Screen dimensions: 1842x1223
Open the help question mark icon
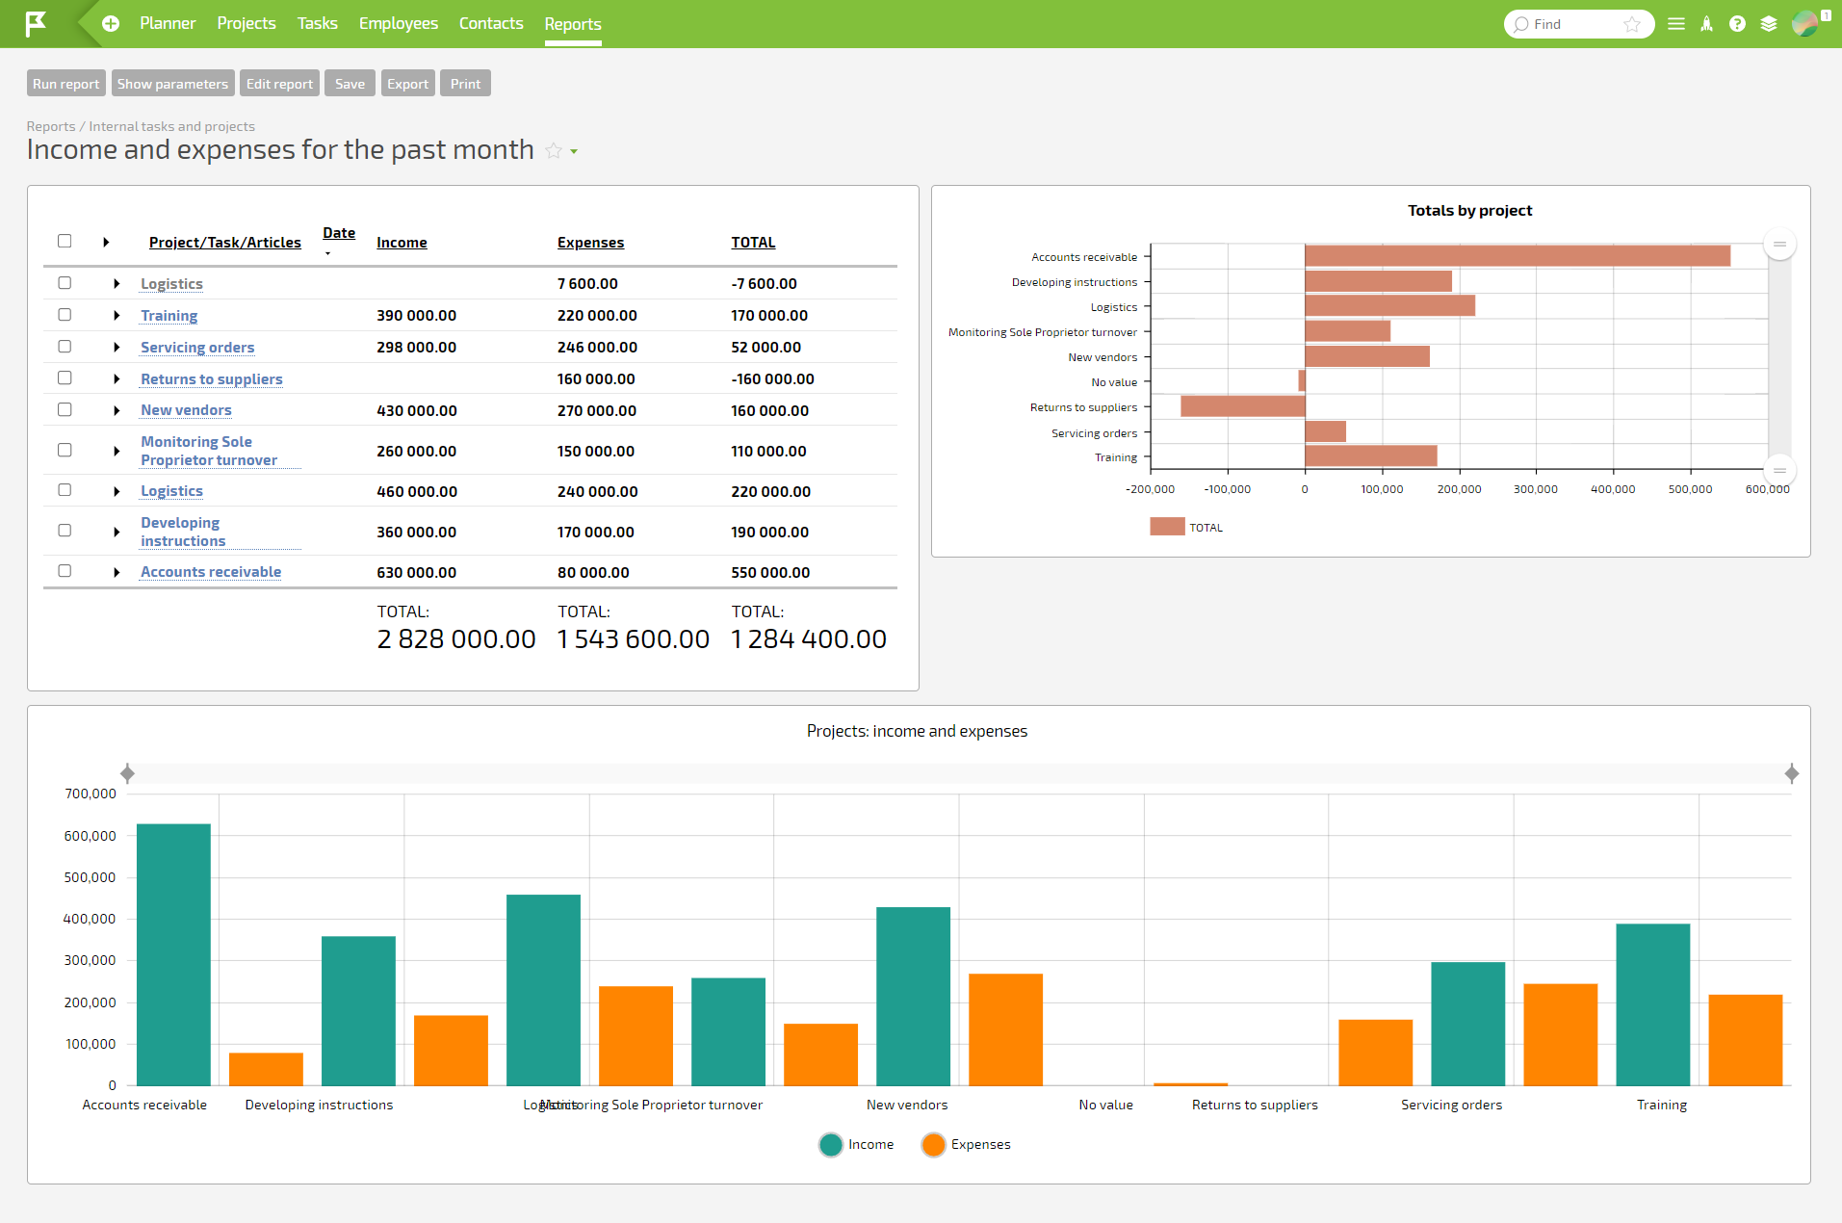click(x=1737, y=24)
